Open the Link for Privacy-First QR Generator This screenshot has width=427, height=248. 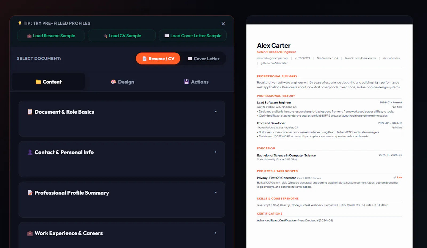pyautogui.click(x=400, y=177)
